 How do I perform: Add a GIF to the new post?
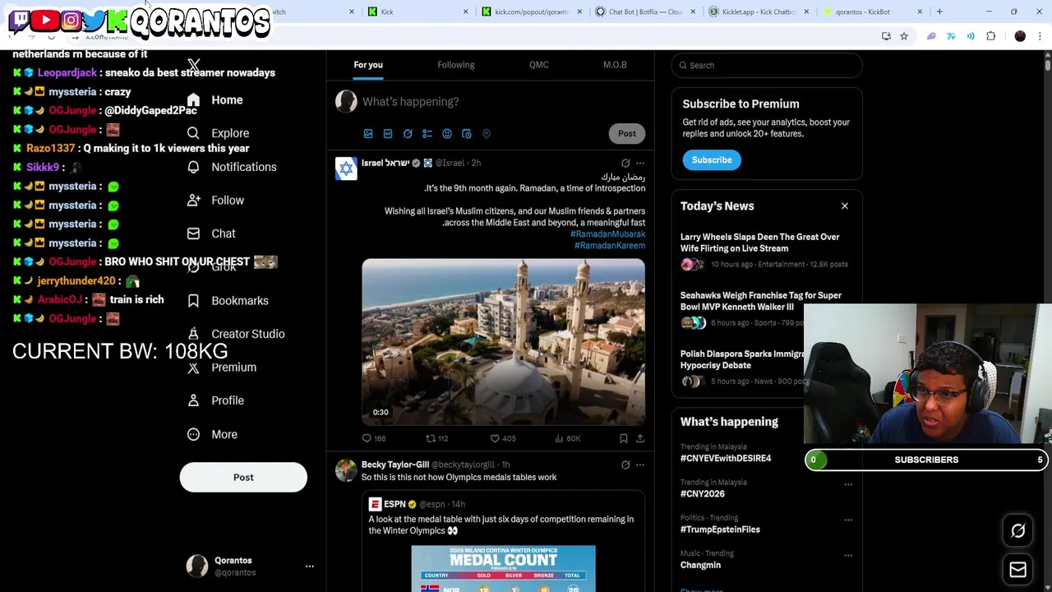(388, 134)
